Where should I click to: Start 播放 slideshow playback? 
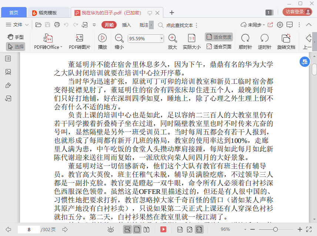click(103, 41)
